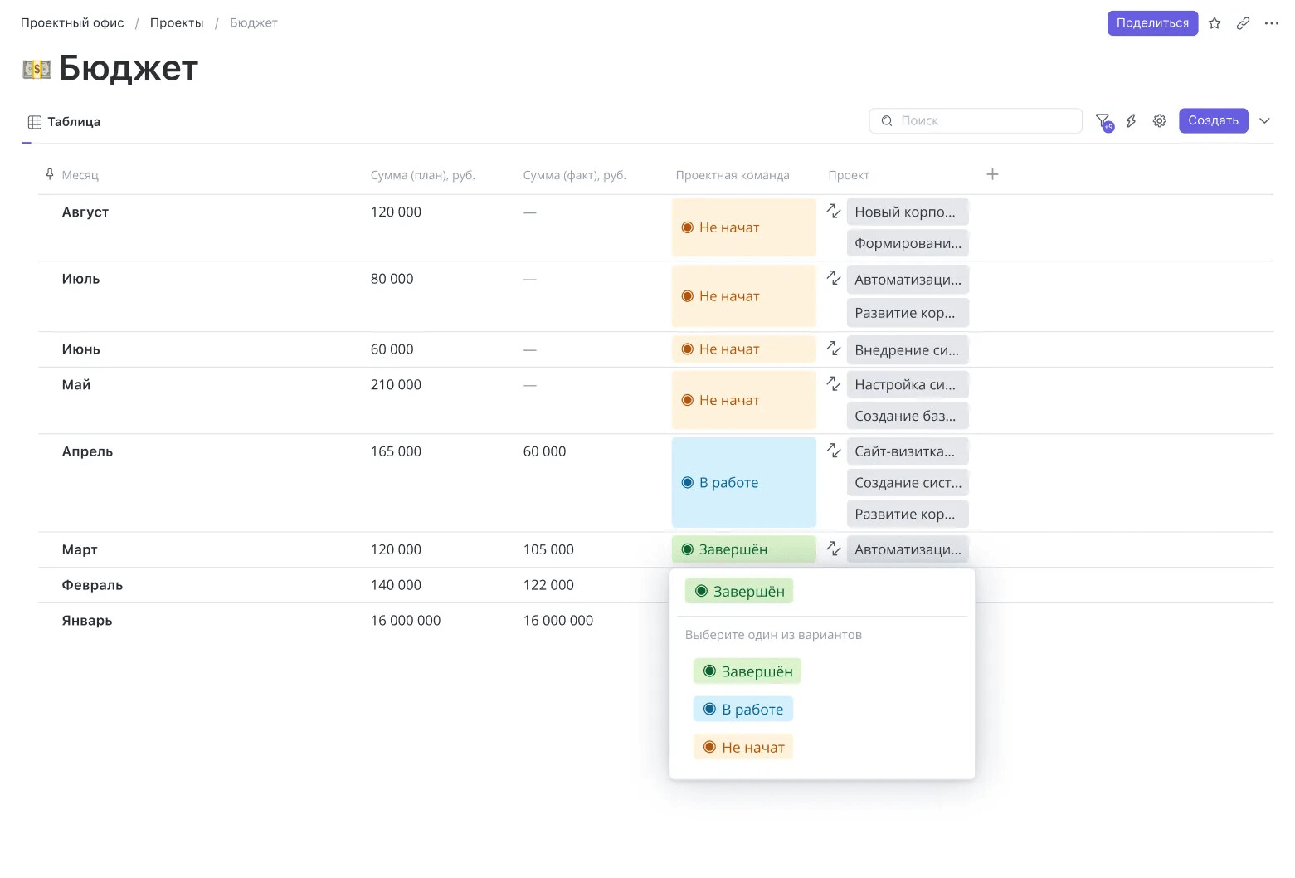
Task: Open status dropdown for Июнь row
Action: tap(744, 349)
